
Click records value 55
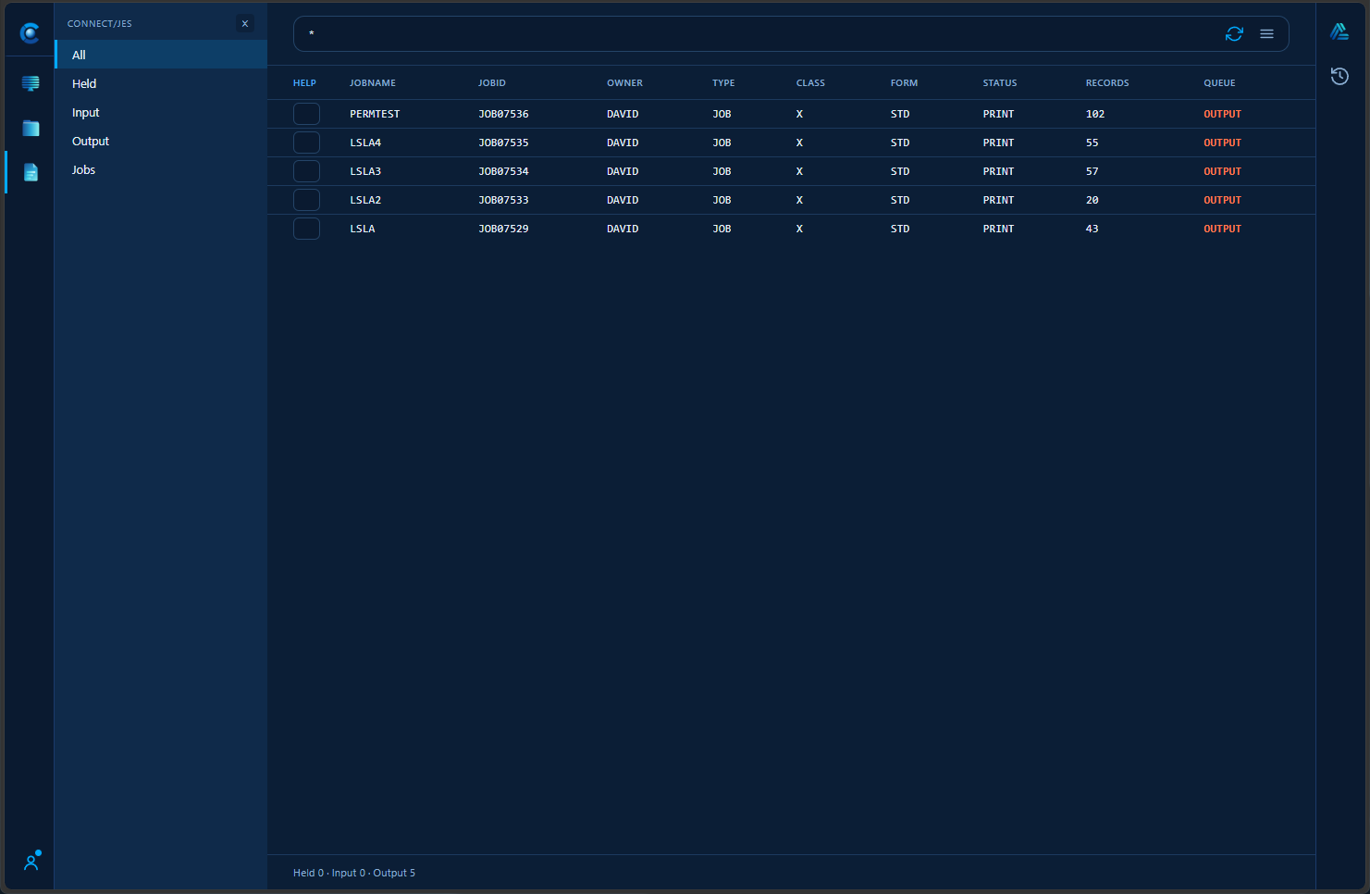(1092, 143)
